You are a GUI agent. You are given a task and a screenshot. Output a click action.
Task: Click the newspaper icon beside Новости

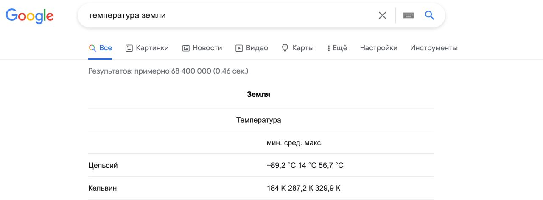coord(186,48)
